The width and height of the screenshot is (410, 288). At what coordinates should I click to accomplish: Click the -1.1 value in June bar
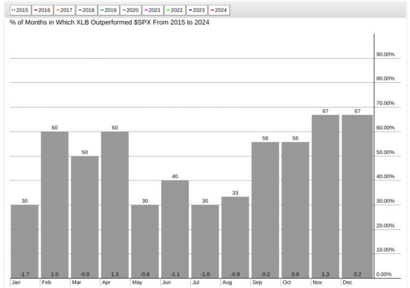pyautogui.click(x=175, y=274)
